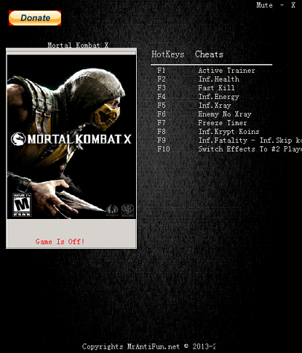This screenshot has width=302, height=353.
Task: Mute the trainer sounds
Action: pyautogui.click(x=264, y=5)
